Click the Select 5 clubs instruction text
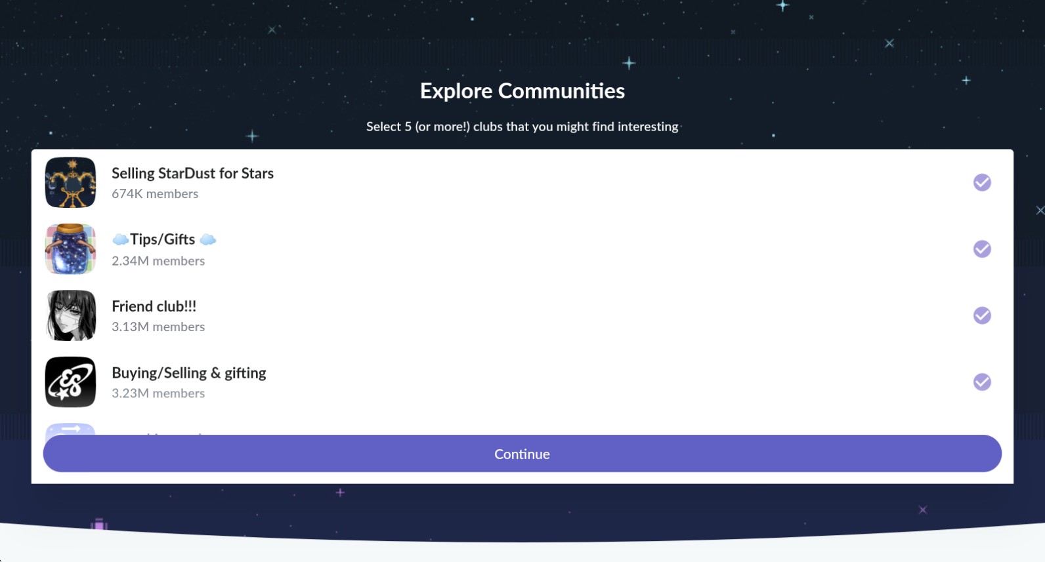 522,127
